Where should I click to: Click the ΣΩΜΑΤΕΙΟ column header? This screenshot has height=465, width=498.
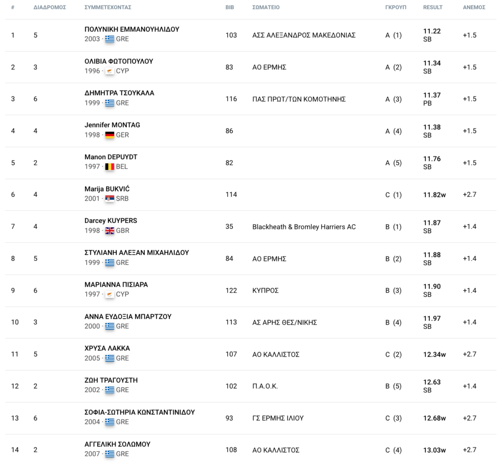(x=266, y=8)
